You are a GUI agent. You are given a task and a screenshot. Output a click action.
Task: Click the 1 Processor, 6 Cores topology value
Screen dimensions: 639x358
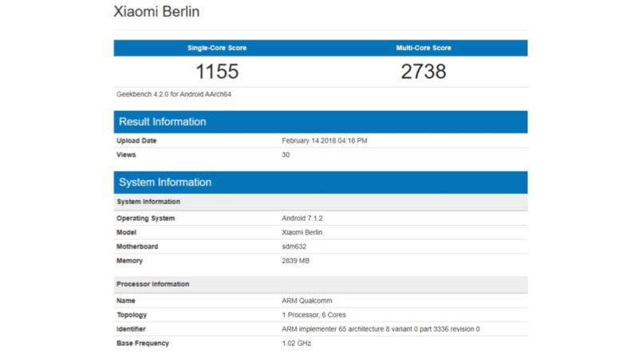click(314, 315)
